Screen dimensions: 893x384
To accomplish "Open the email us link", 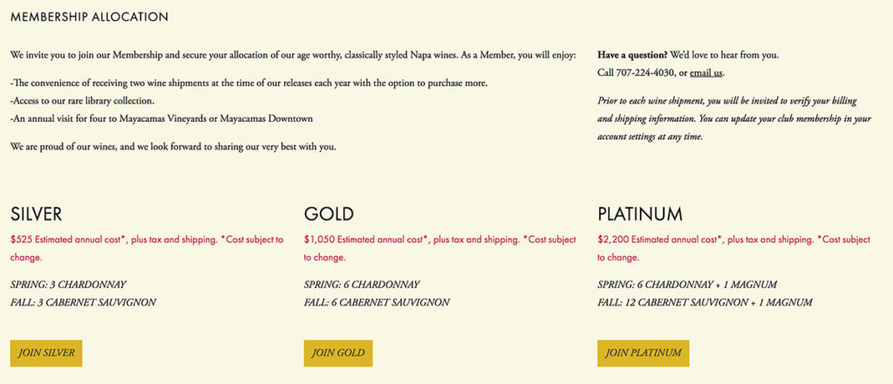I will click(706, 73).
